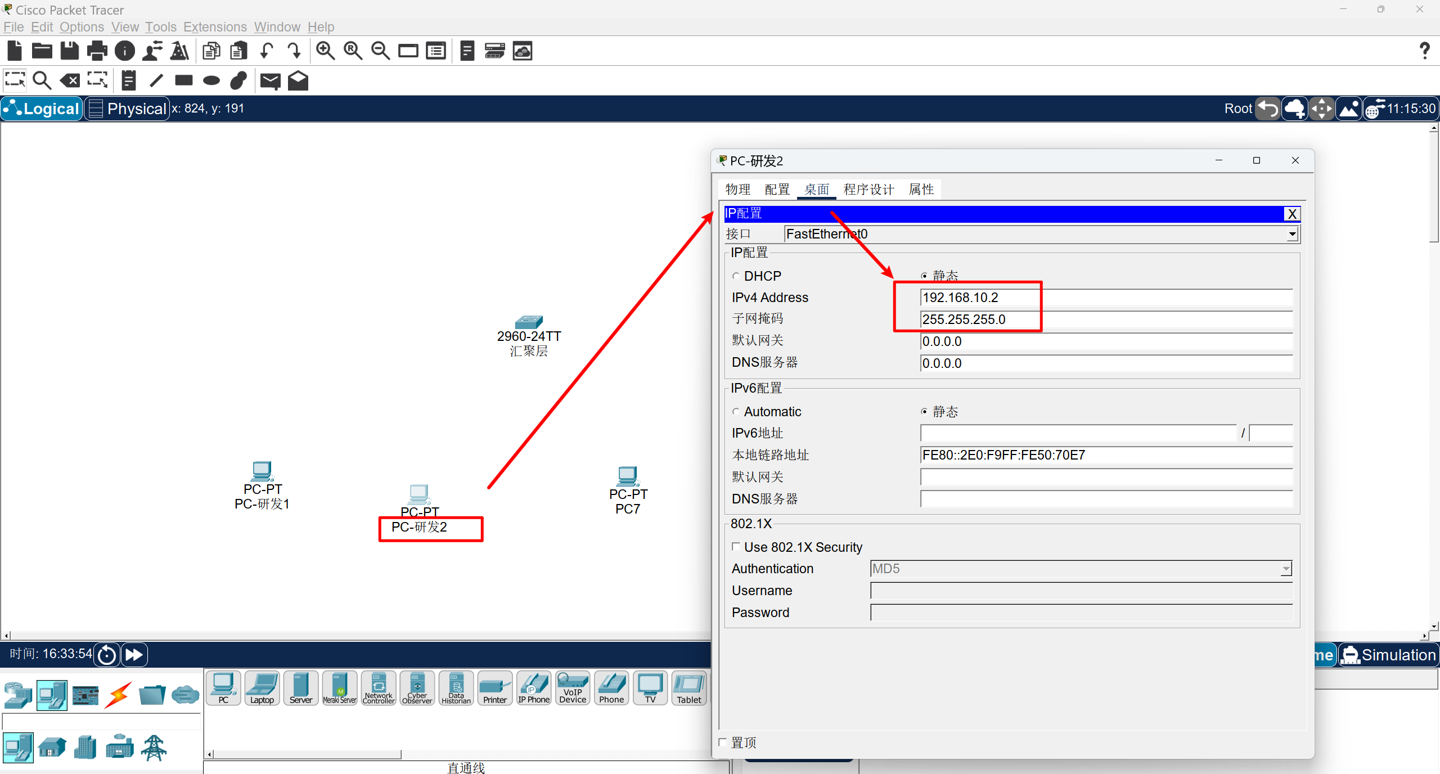Select IPv6 Automatic radio button

736,412
